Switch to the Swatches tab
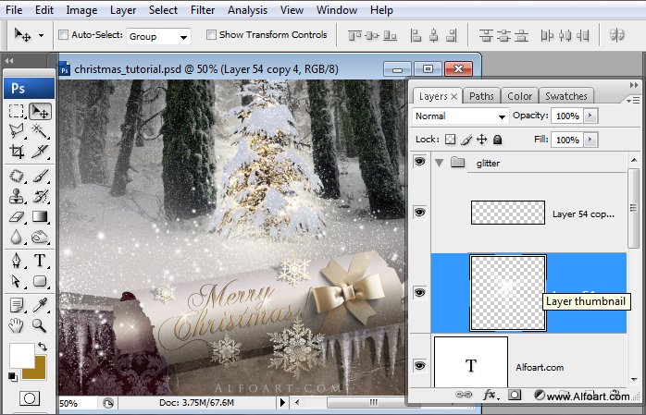The height and width of the screenshot is (415, 646). 566,96
